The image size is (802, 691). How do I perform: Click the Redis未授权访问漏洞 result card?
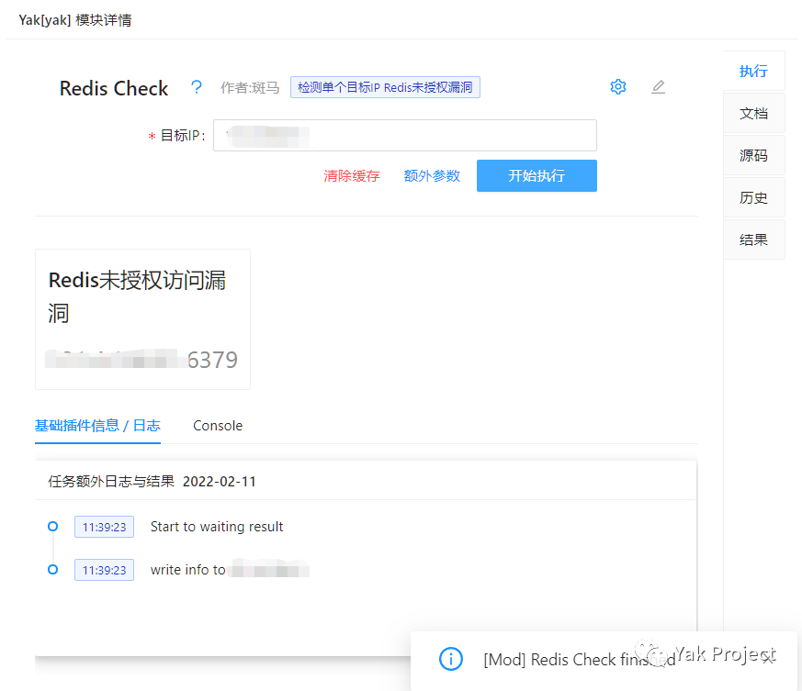(x=142, y=319)
